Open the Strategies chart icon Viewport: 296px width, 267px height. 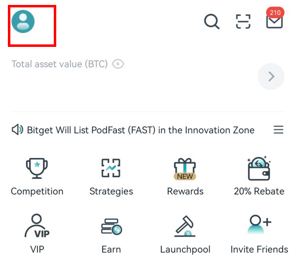point(111,168)
